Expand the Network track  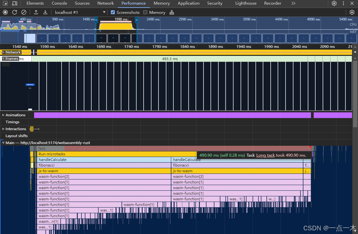3,52
